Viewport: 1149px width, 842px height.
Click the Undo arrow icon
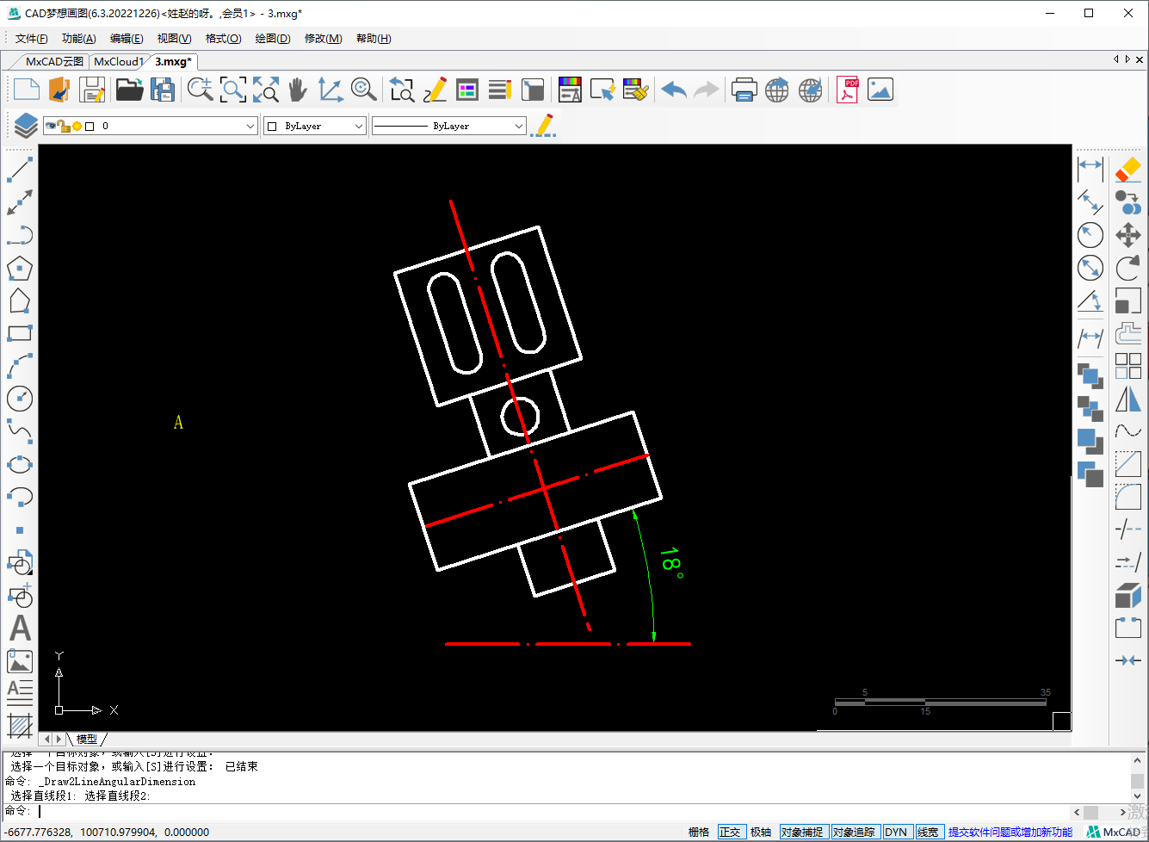tap(674, 90)
